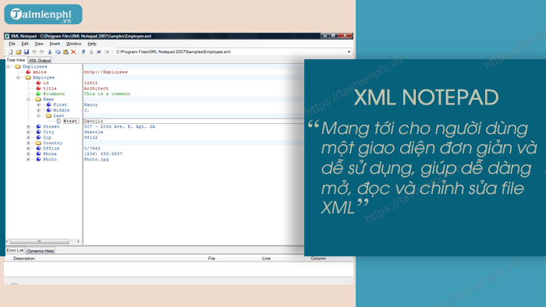Expand the Office node
The height and width of the screenshot is (307, 546).
pos(28,149)
